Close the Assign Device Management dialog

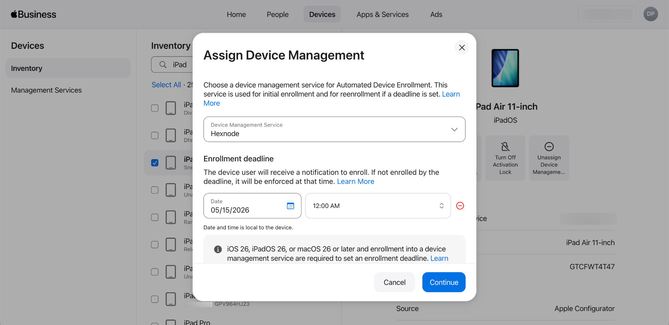point(462,47)
